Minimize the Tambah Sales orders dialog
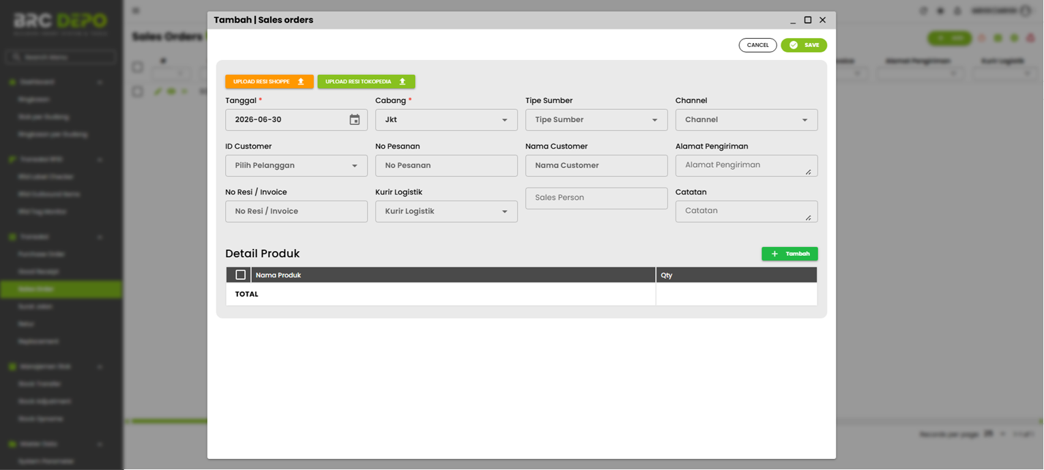 [793, 21]
